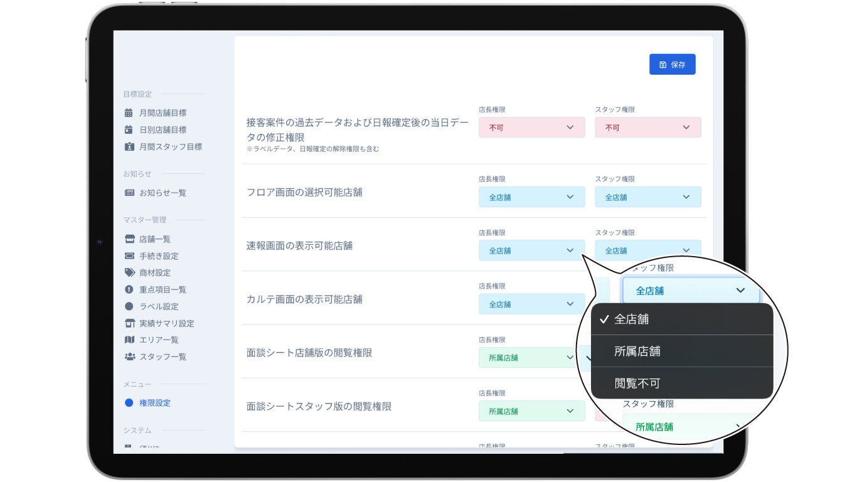Screen dimensions: 857x482
Task: Click the ticket icon beside 手続き設定
Action: (129, 256)
